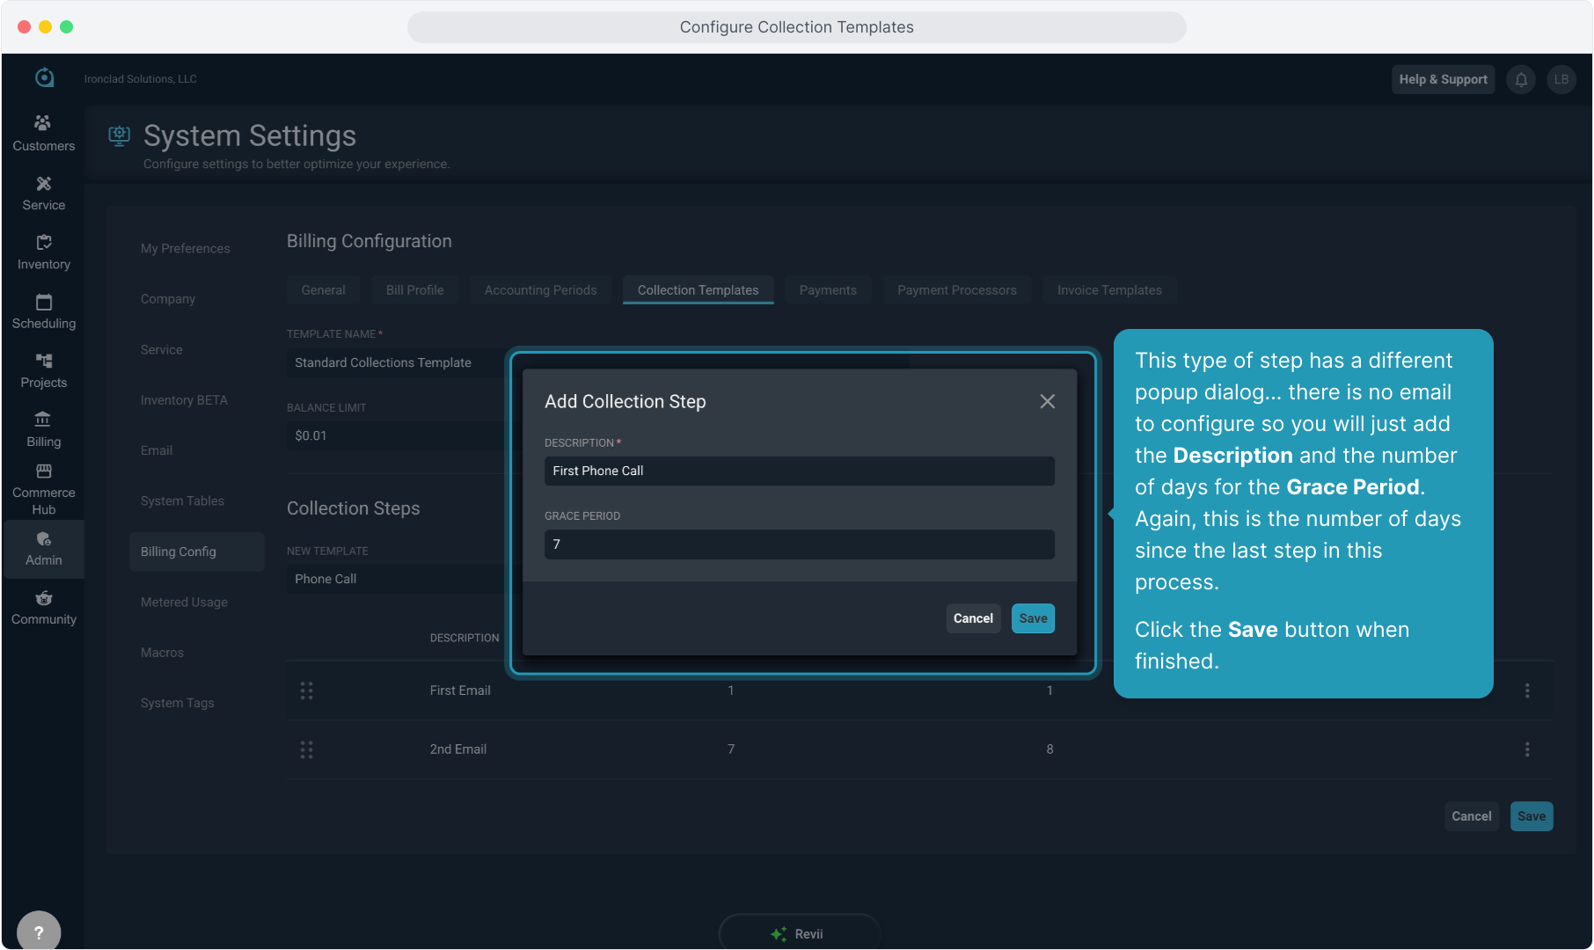Cancel the Add Collection Step dialog

973,618
